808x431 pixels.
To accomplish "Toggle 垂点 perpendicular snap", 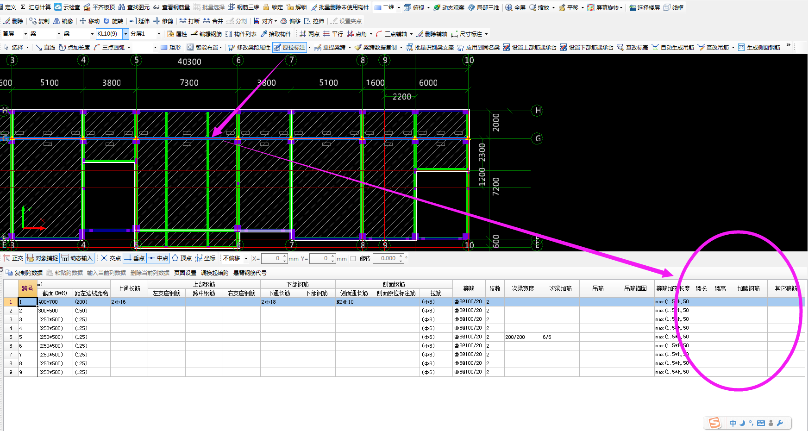I will point(134,258).
